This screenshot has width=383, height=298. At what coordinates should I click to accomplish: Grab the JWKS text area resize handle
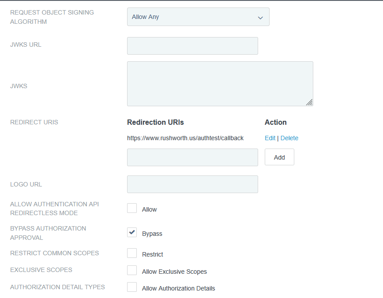click(309, 102)
